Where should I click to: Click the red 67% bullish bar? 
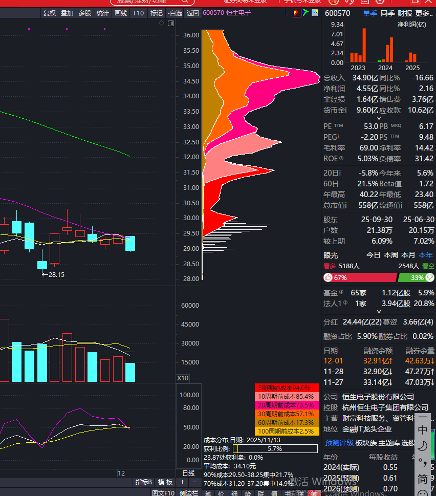(x=360, y=277)
